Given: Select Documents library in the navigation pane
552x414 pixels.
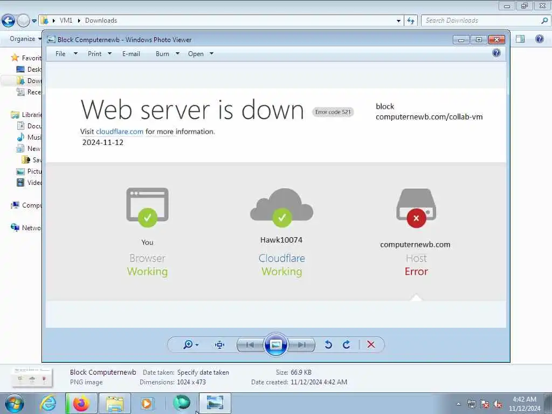Looking at the screenshot, I should pyautogui.click(x=29, y=126).
